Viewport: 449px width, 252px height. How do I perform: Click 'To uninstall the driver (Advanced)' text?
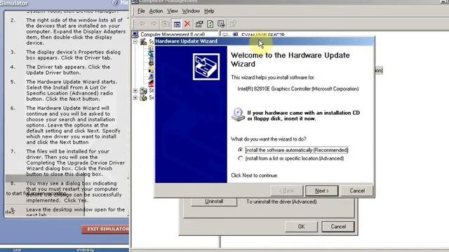[282, 202]
